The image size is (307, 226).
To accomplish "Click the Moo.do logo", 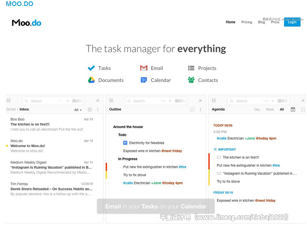I will (x=26, y=23).
